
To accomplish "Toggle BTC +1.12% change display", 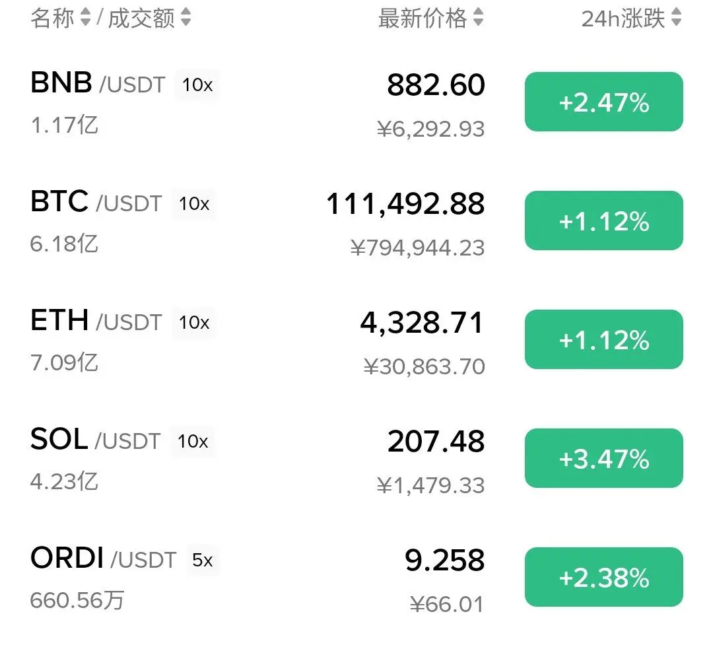I will 604,221.
